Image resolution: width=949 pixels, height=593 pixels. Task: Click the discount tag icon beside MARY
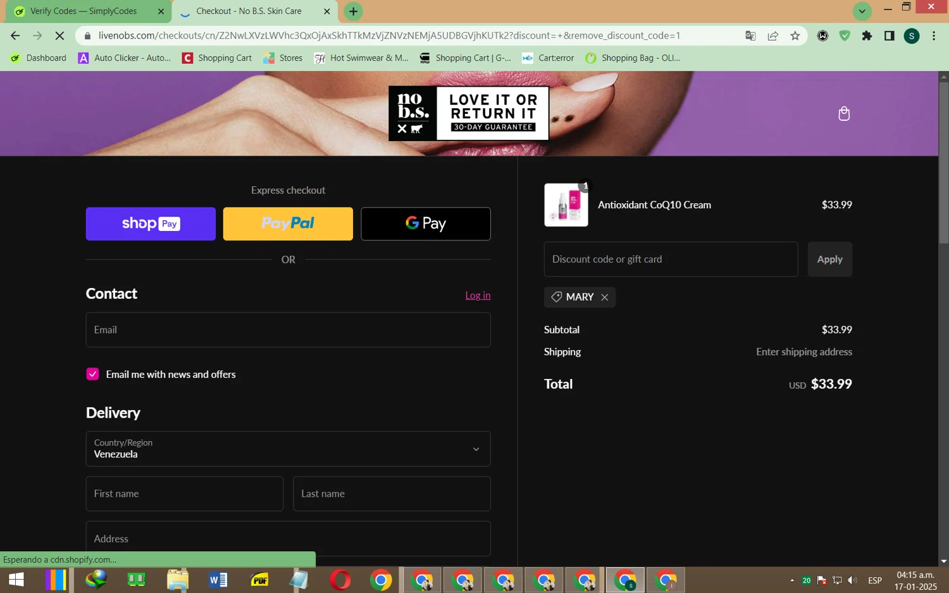pyautogui.click(x=556, y=297)
